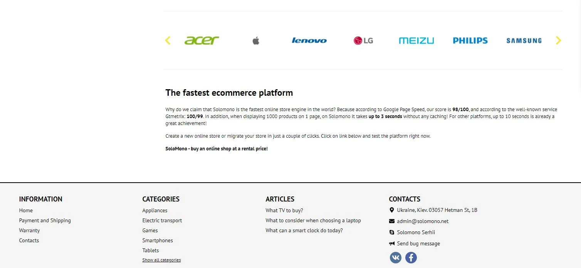Select the Smartphones category
This screenshot has width=581, height=268.
click(158, 240)
